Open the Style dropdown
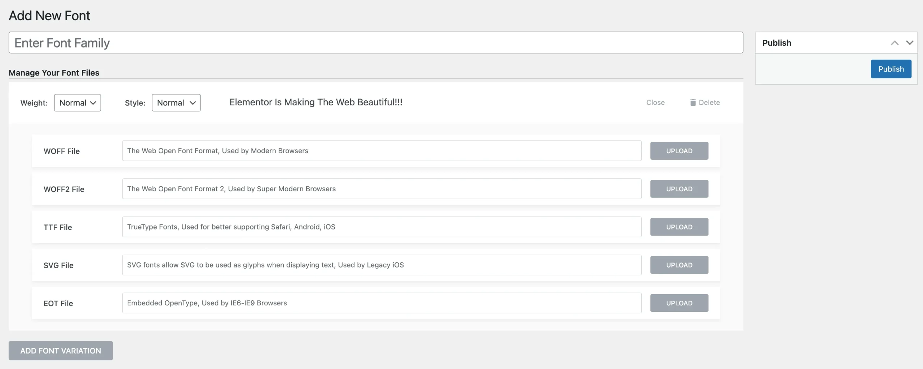The height and width of the screenshot is (369, 923). click(176, 103)
